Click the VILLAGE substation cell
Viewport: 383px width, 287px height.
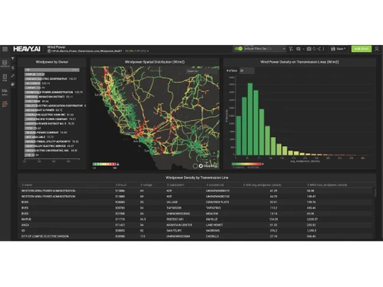[172, 202]
